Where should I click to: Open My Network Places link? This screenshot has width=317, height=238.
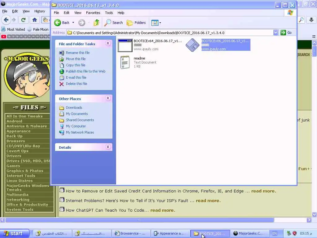[80, 132]
